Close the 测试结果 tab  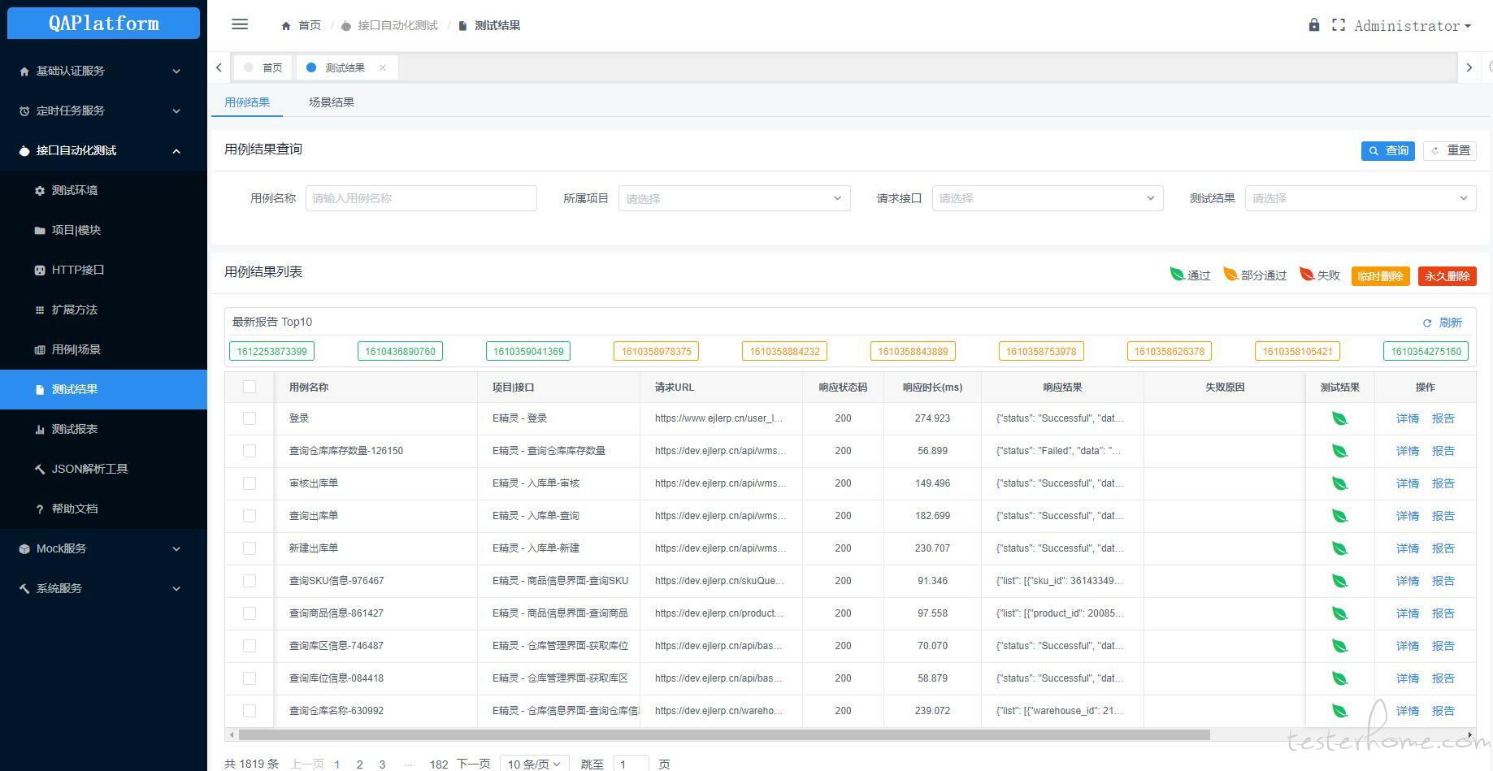(383, 67)
